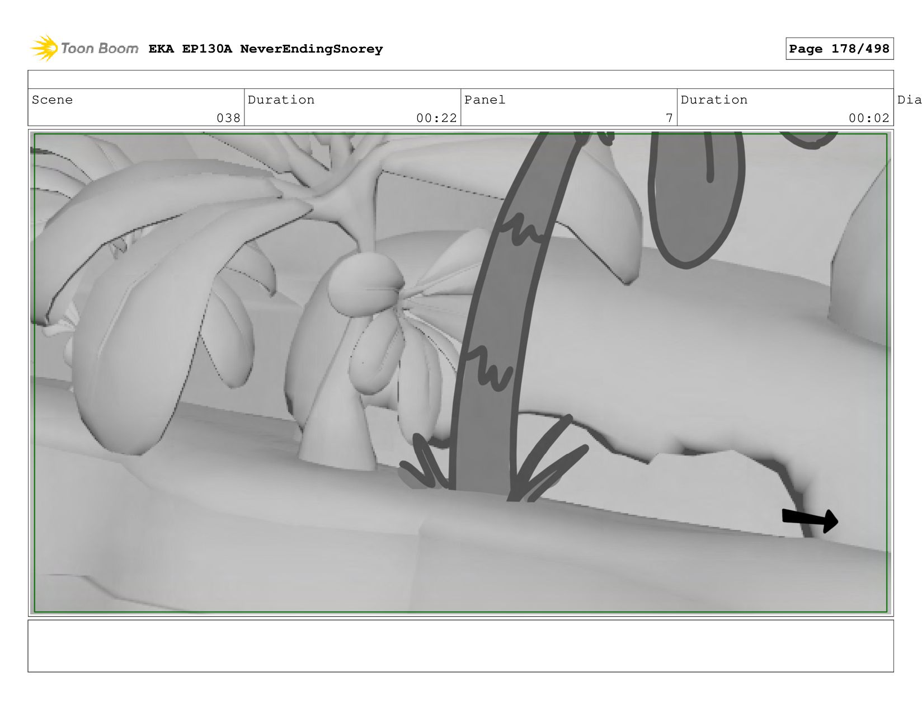Click the empty notes box below panel

[x=460, y=646]
